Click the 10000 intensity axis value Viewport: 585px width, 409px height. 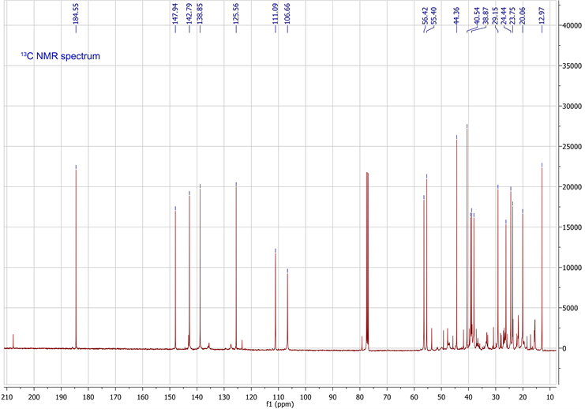(x=572, y=268)
